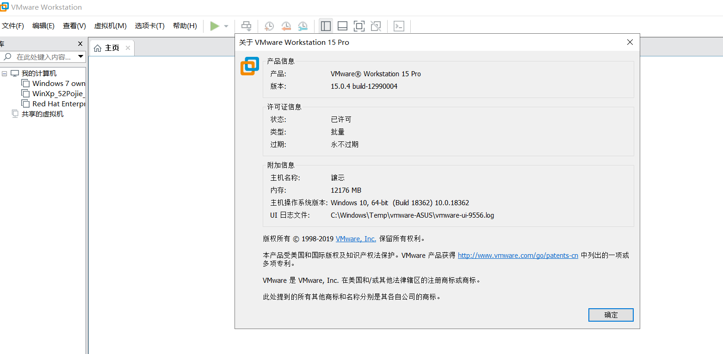Screen dimensions: 723x354
Task: Click the Unity mode toolbar icon
Action: (x=376, y=26)
